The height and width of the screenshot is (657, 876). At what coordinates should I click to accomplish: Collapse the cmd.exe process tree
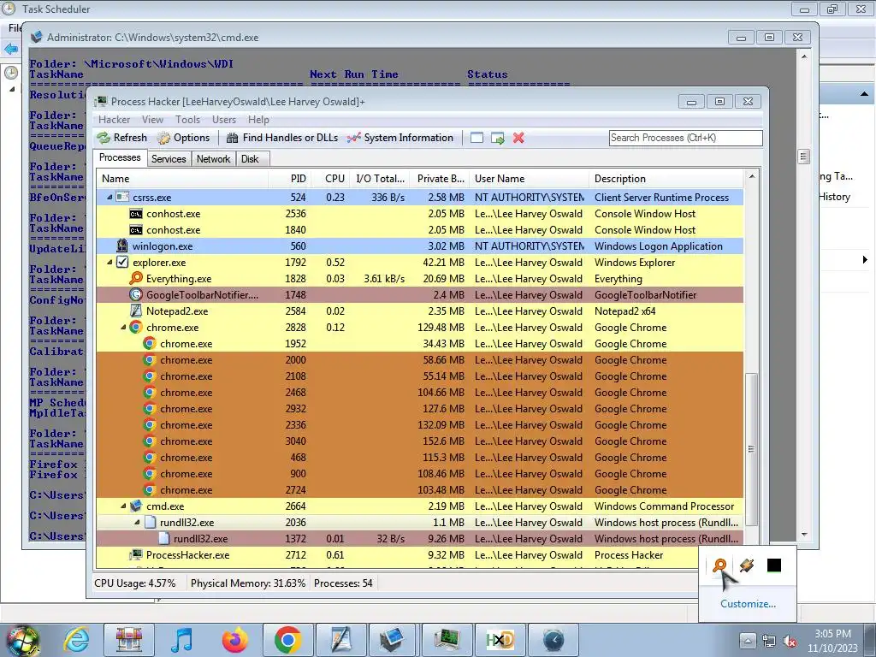[123, 506]
